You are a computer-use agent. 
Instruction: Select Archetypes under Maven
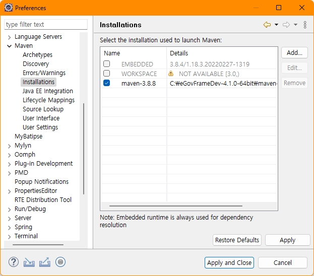(x=37, y=54)
